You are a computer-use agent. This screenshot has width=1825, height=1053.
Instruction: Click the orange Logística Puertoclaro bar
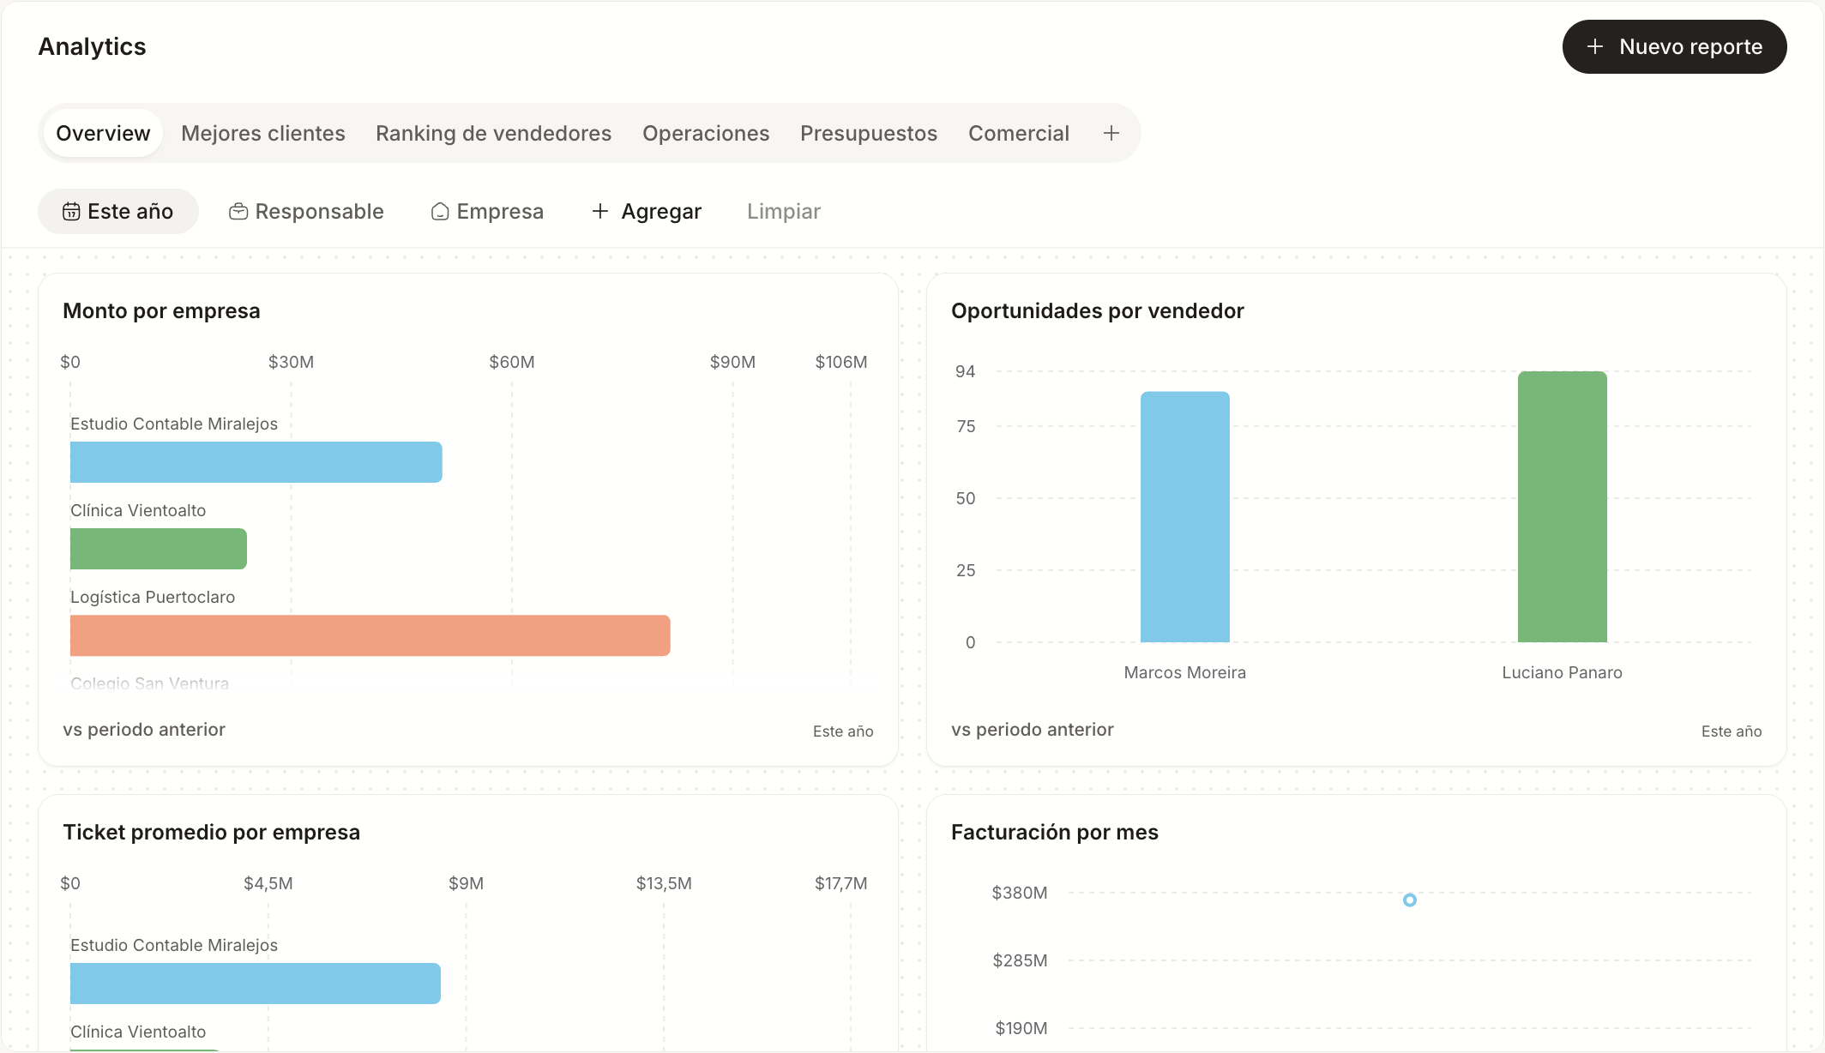pos(370,635)
